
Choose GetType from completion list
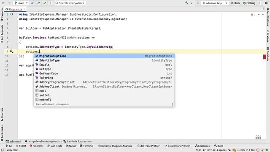pos(104,69)
